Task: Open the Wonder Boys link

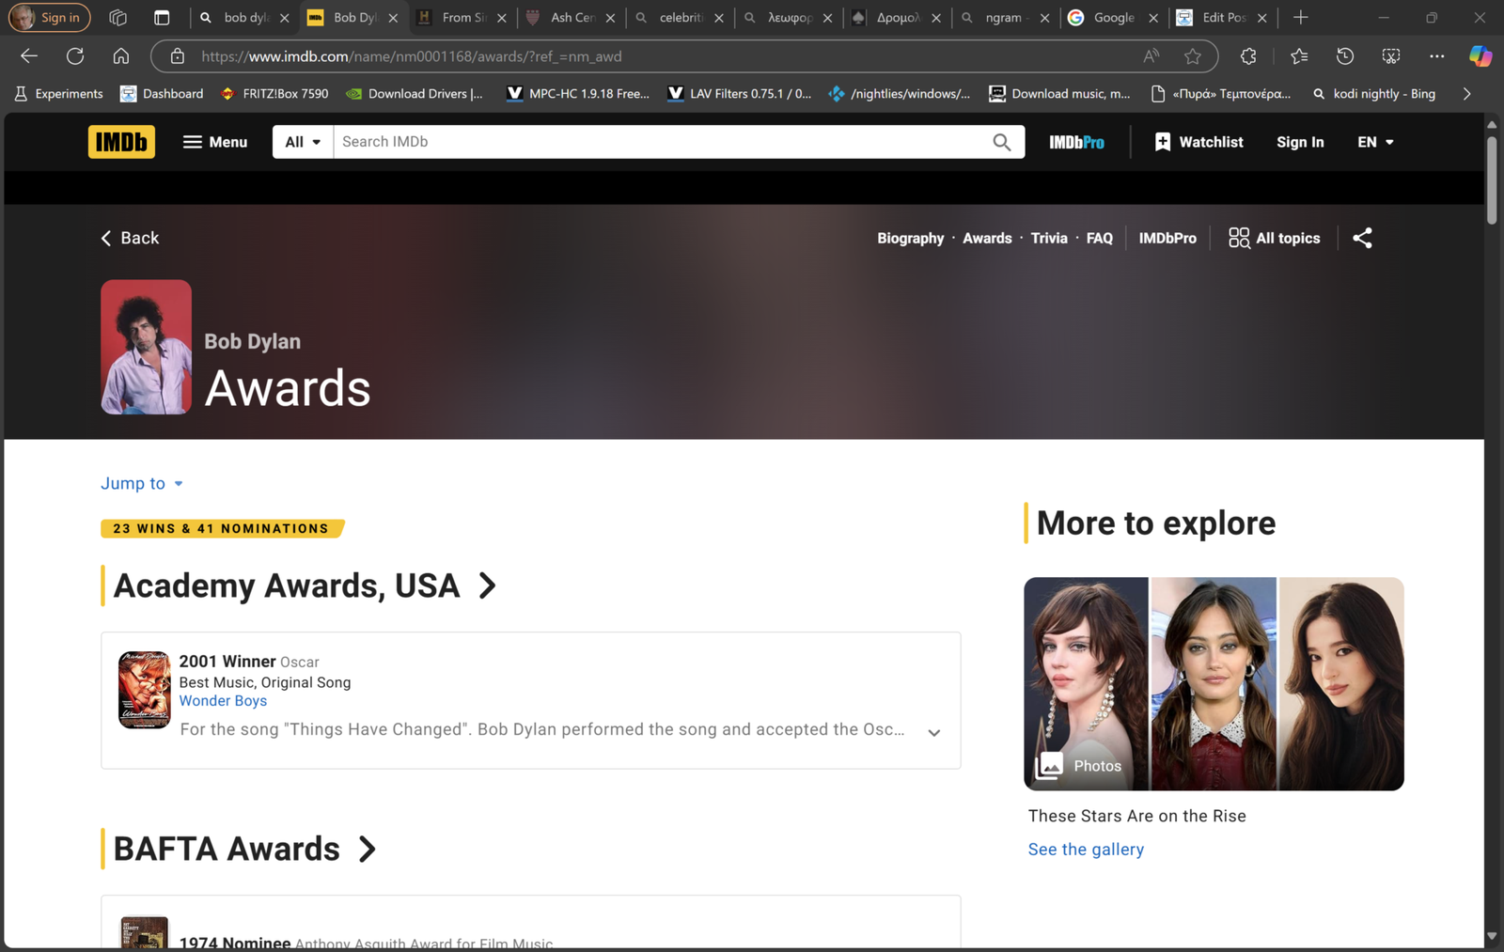Action: (223, 701)
